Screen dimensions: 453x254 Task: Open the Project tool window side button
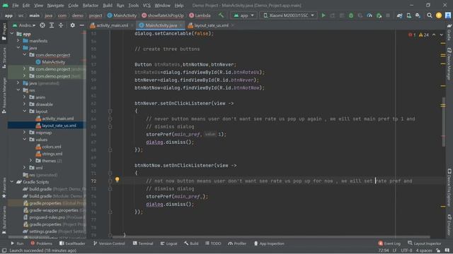pyautogui.click(x=4, y=32)
